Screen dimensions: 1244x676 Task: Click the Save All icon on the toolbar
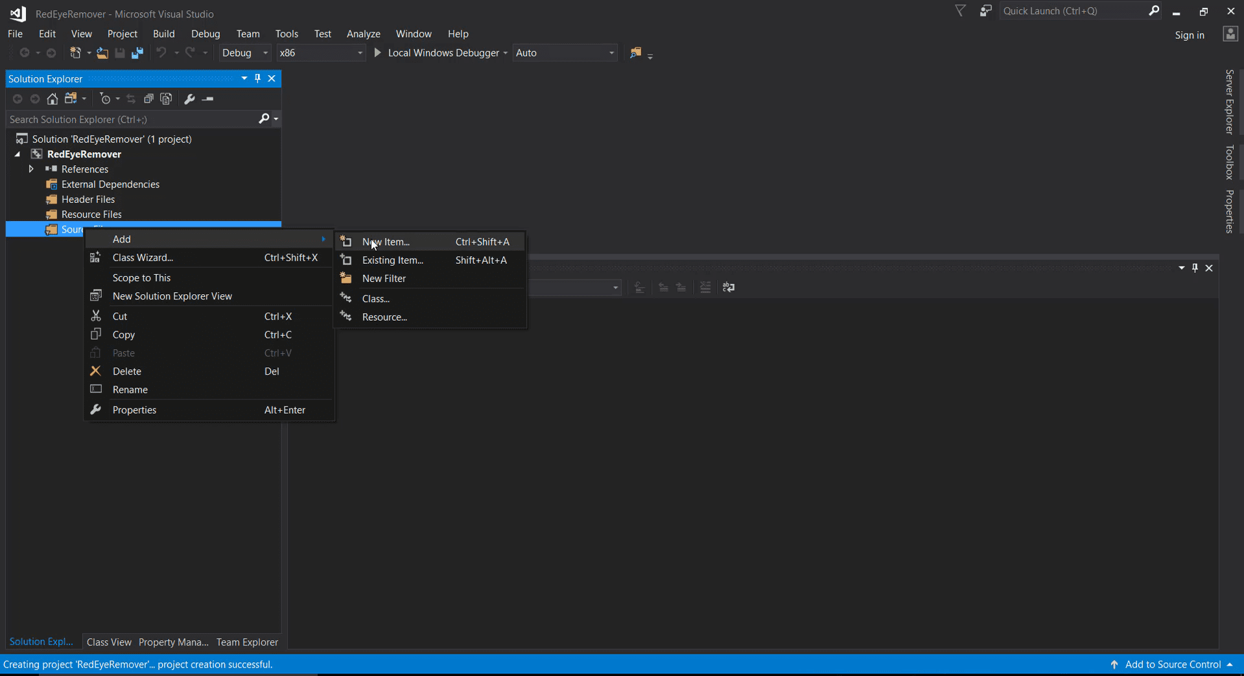(137, 53)
